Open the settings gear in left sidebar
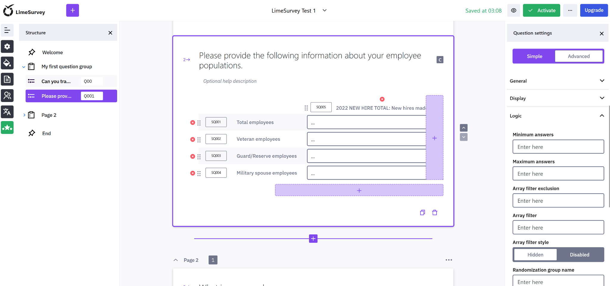Screen dimensions: 610x286 (7, 47)
